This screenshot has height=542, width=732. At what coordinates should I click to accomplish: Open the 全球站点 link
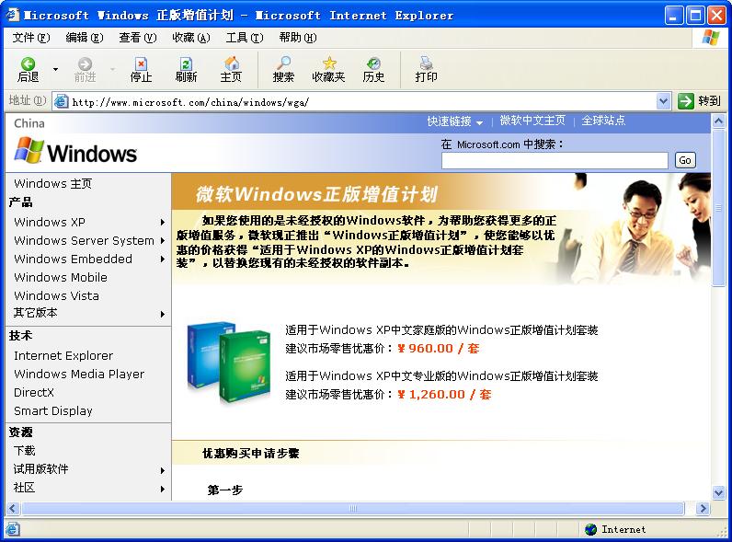tap(603, 121)
